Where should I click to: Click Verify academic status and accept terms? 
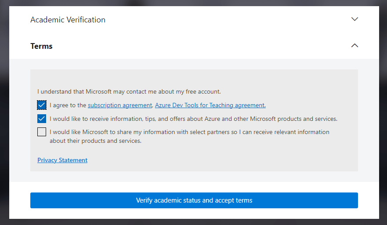(x=194, y=200)
